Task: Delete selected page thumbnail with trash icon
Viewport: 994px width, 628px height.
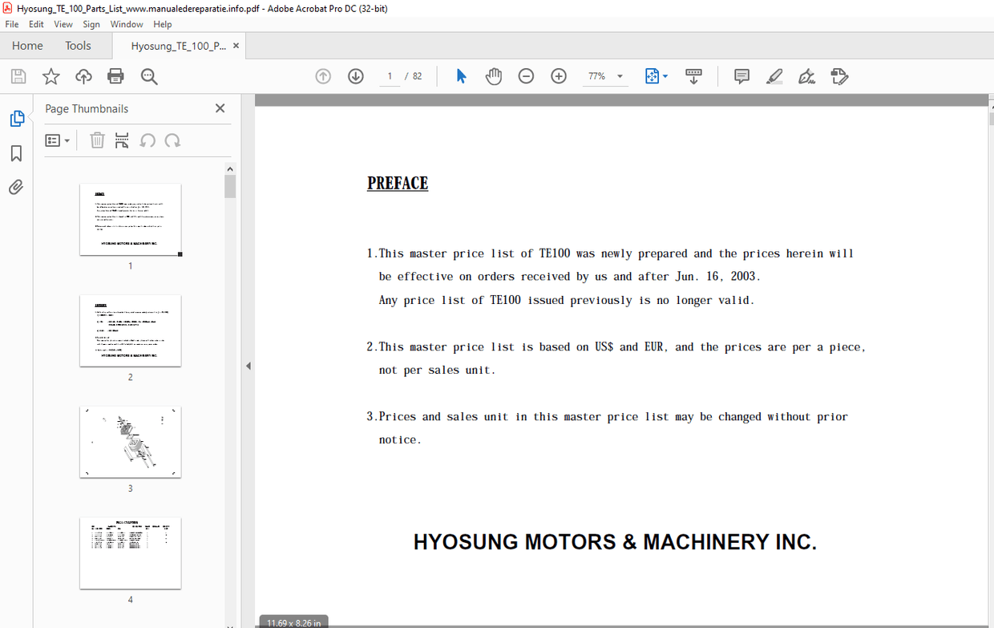Action: [x=97, y=140]
